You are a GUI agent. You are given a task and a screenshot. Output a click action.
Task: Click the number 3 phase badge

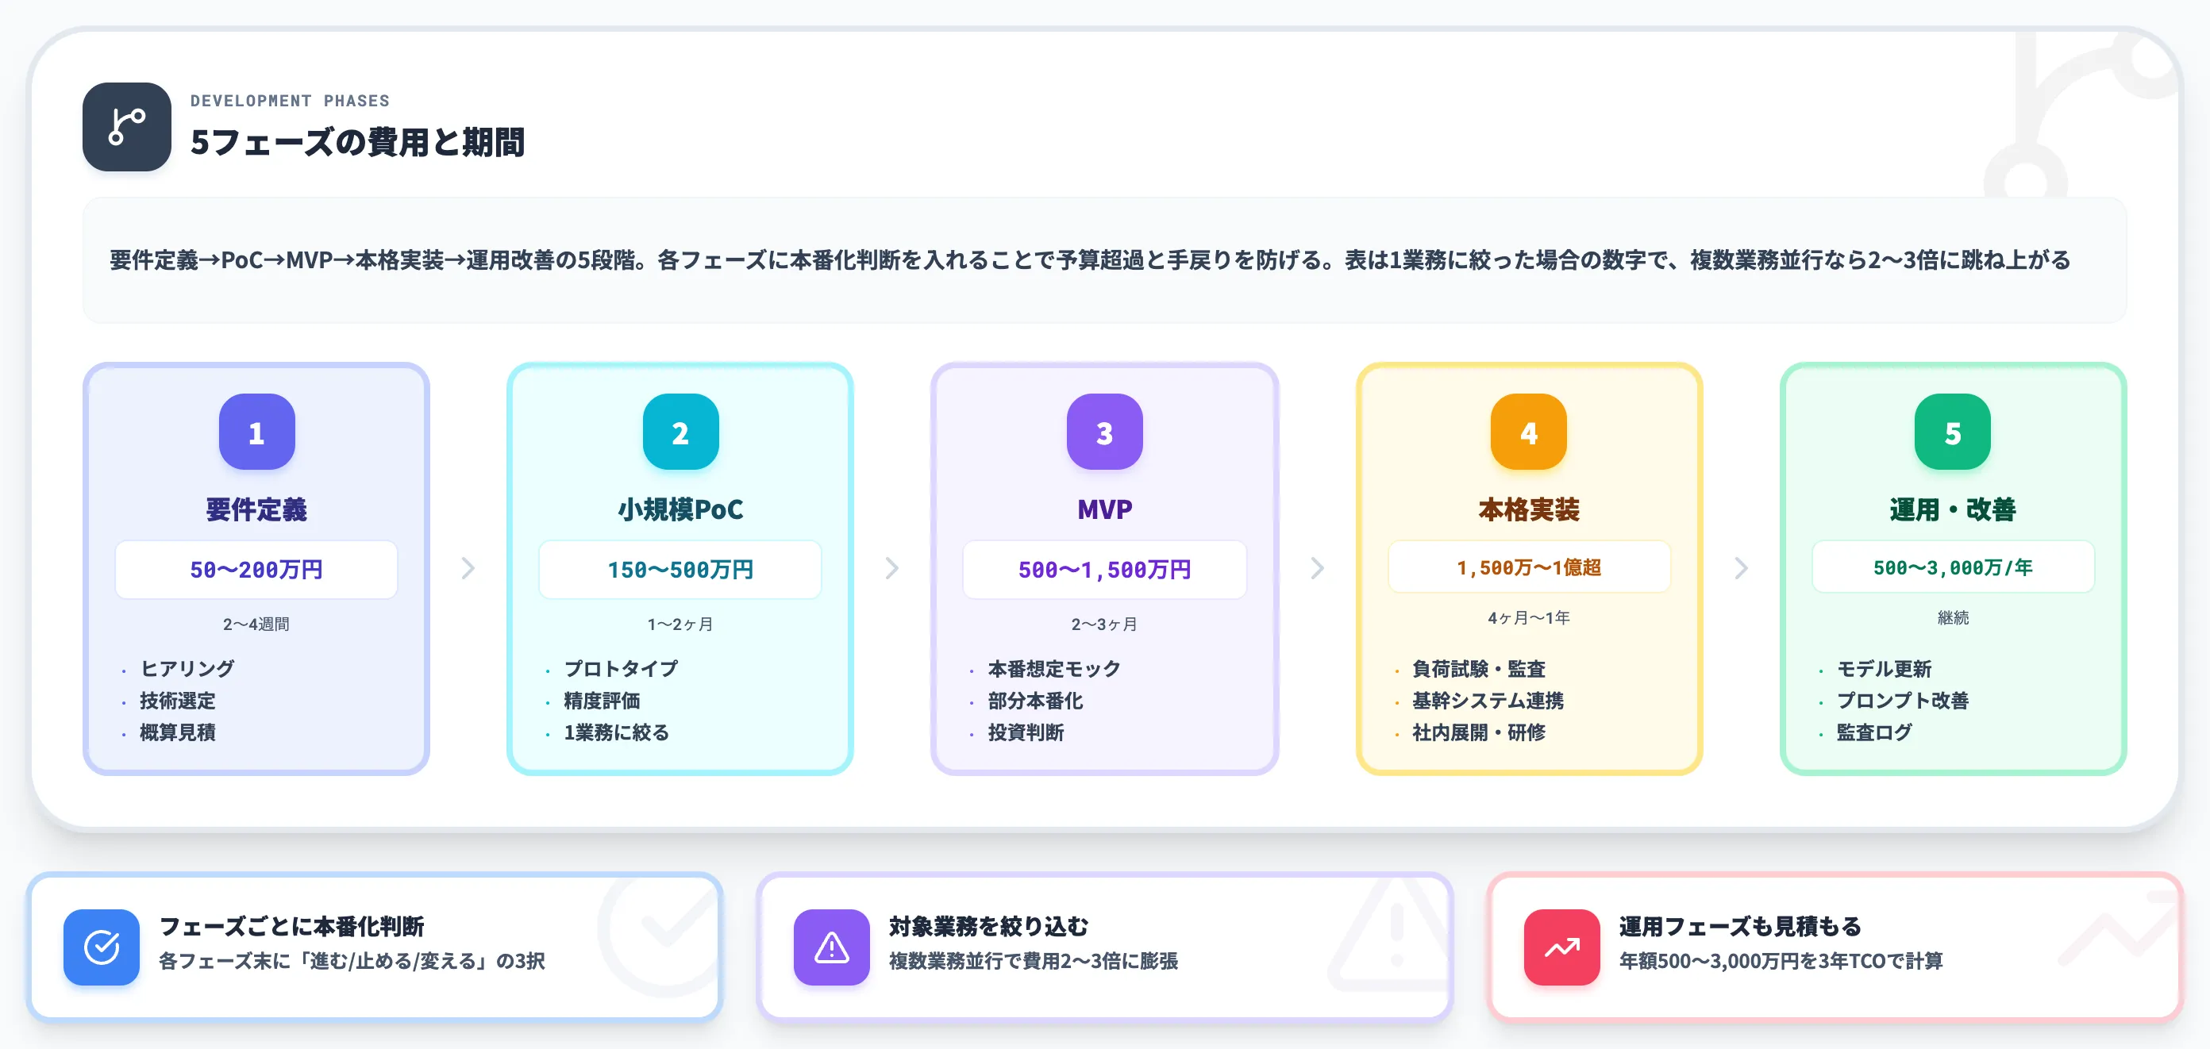pos(1104,432)
